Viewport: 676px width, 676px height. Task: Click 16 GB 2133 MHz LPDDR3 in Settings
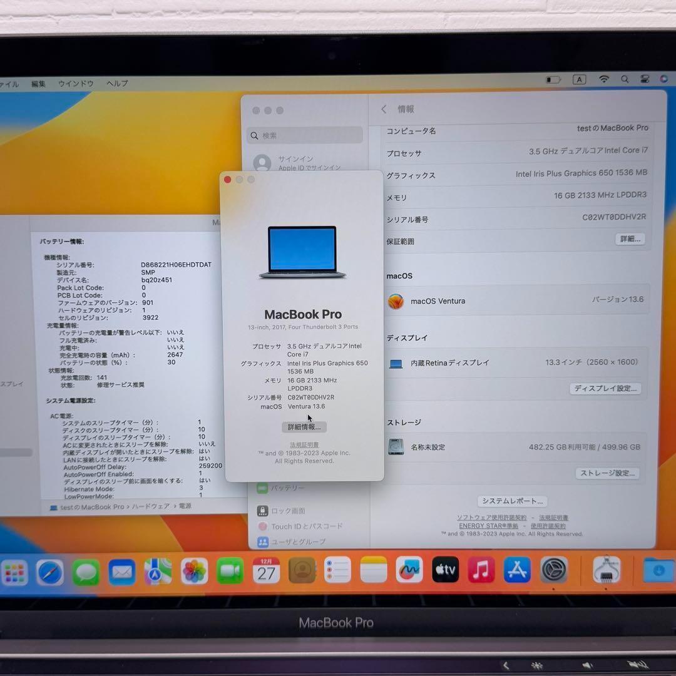coord(600,195)
